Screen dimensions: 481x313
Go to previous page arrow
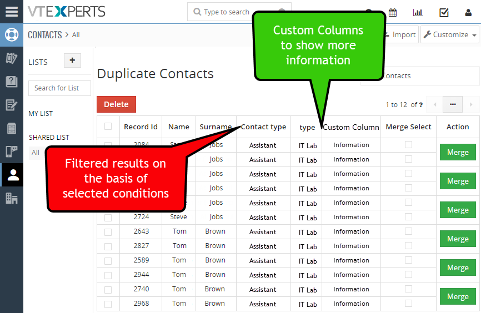[x=435, y=104]
